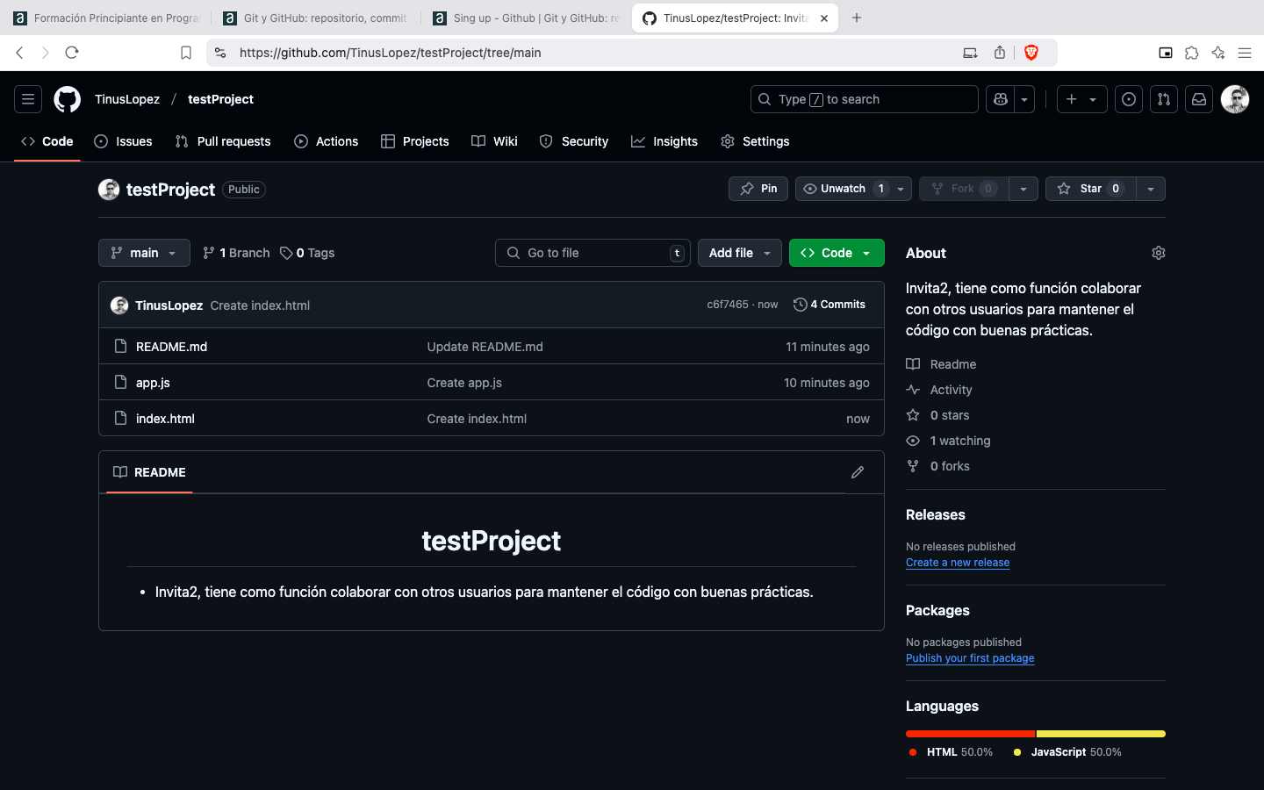Viewport: 1264px width, 790px height.
Task: Open the Create app.js commit message
Action: pos(464,383)
